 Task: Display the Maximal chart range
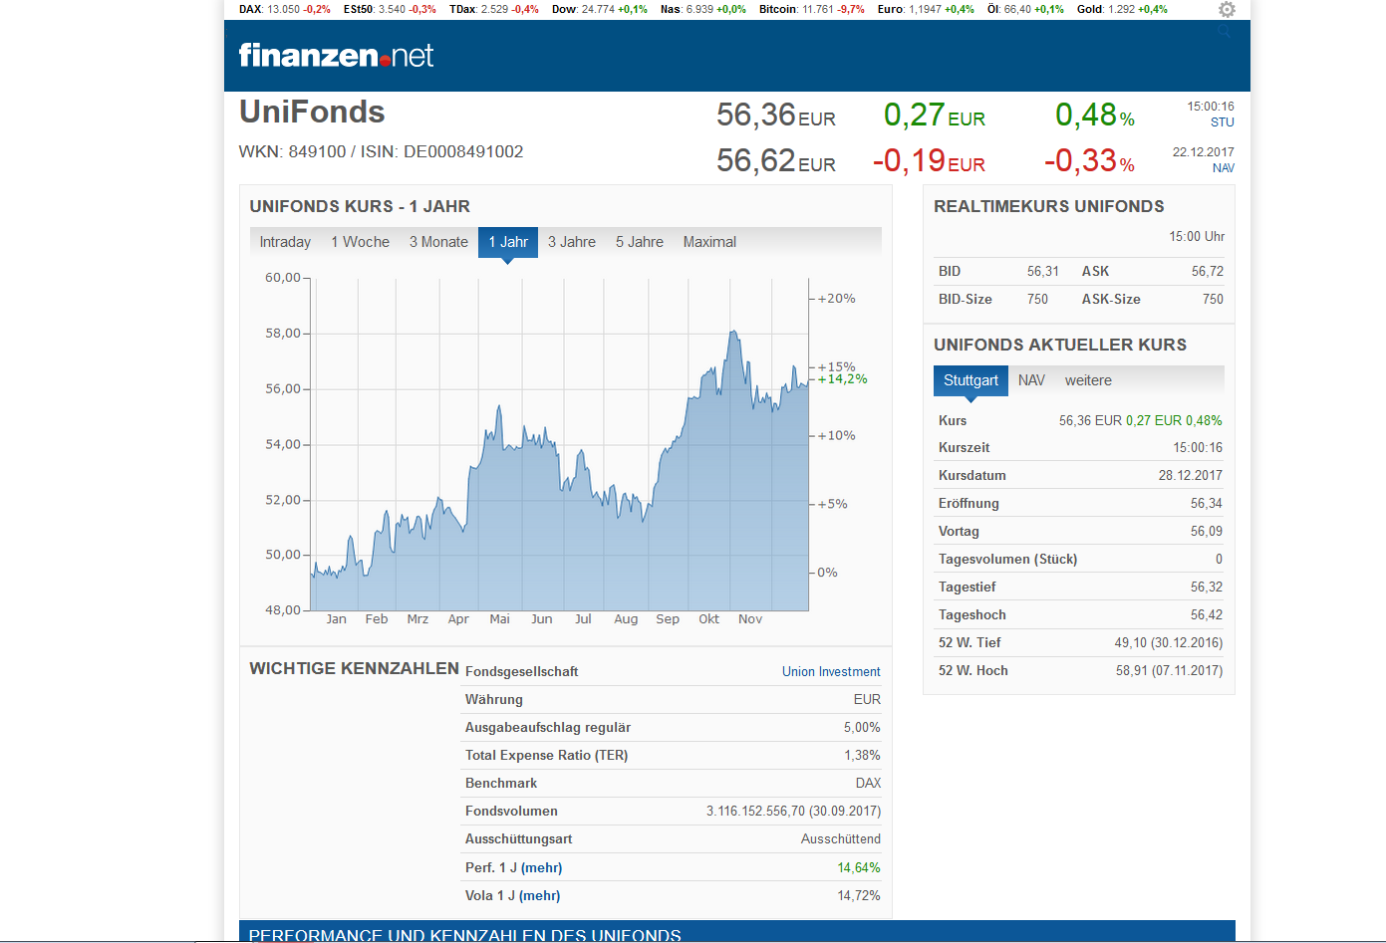[709, 242]
